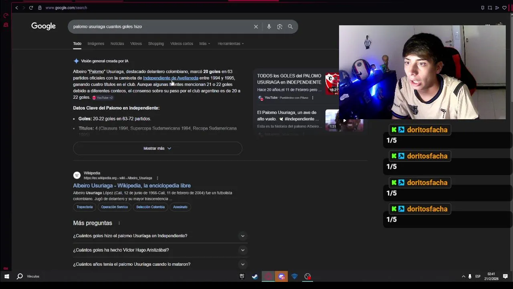This screenshot has width=513, height=289.
Task: Switch ESP keyboard language indicator
Action: point(478,276)
